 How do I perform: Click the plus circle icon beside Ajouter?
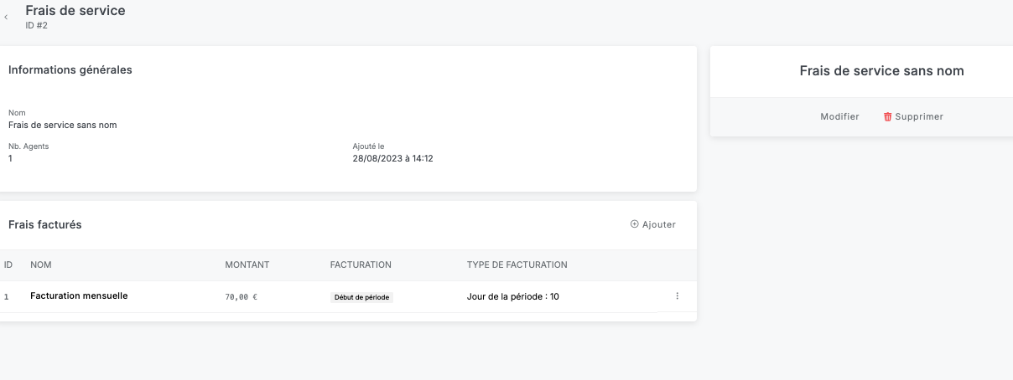click(635, 224)
